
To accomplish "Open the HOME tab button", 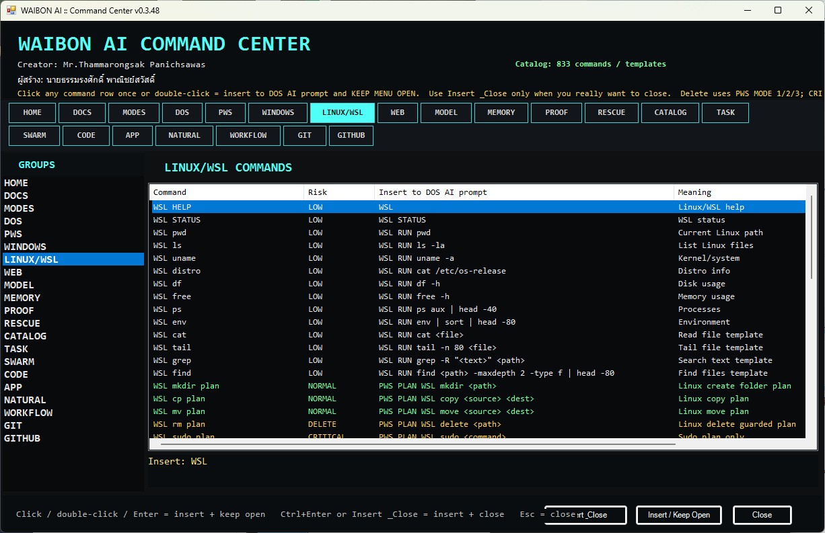I will coord(32,113).
